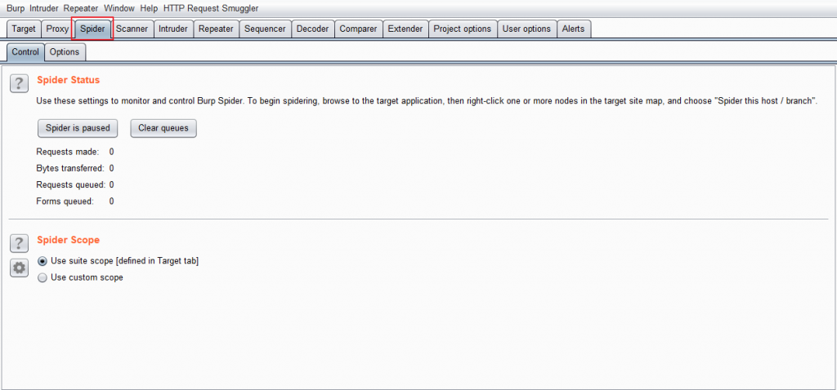
Task: Click the 'Requests queued:' label
Action: 71,185
